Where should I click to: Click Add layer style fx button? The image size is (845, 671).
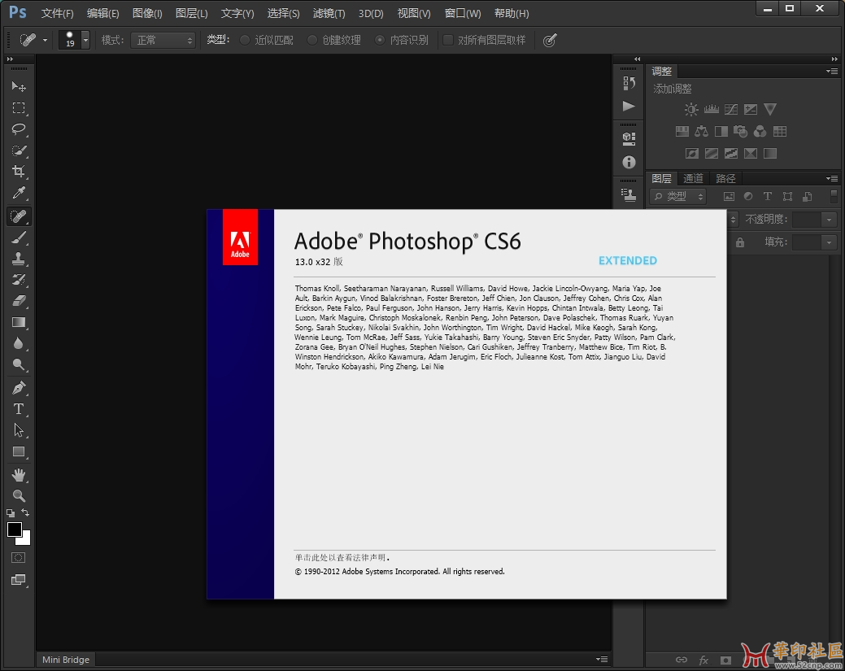coord(703,660)
